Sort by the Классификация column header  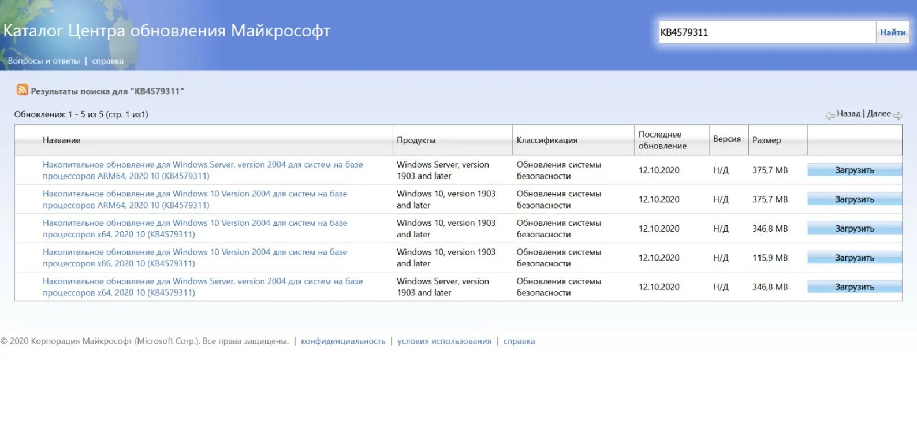coord(547,140)
